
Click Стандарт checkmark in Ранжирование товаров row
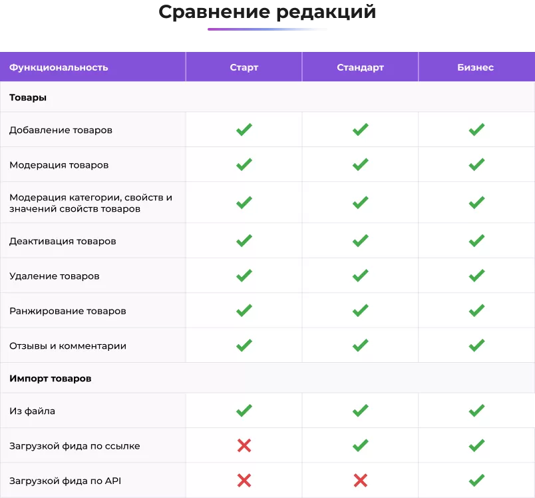360,310
